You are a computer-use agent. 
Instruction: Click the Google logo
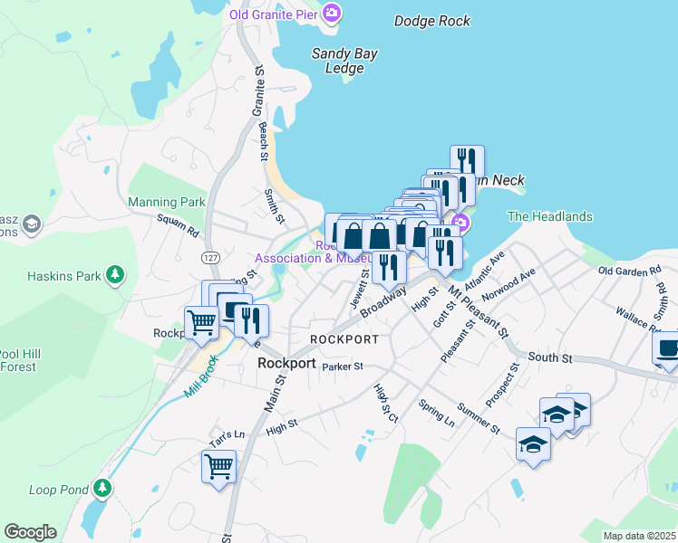[30, 532]
